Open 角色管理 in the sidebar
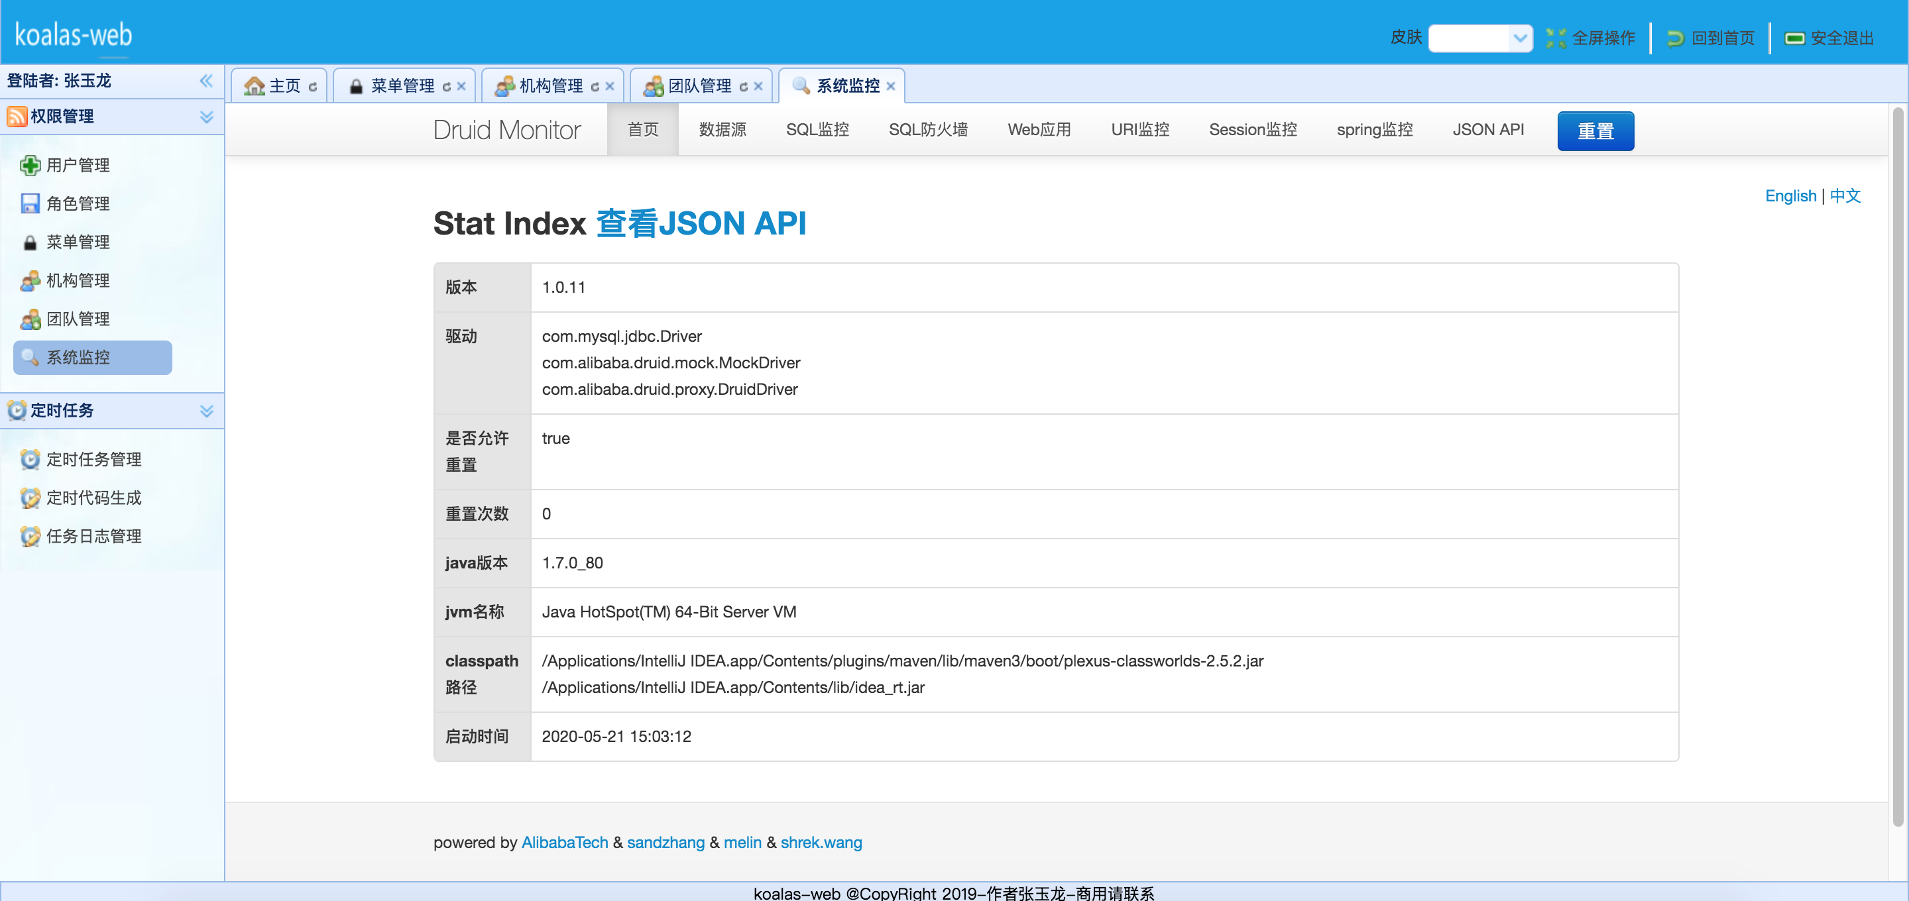This screenshot has width=1909, height=901. tap(78, 204)
